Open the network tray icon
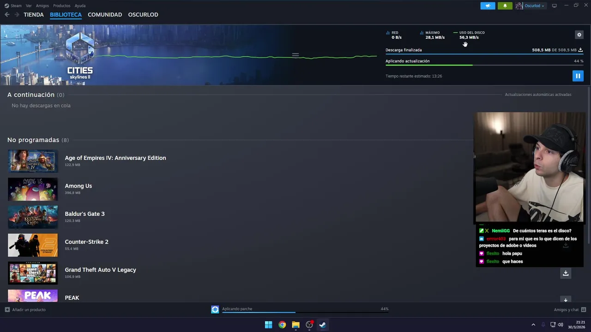 tap(553, 325)
